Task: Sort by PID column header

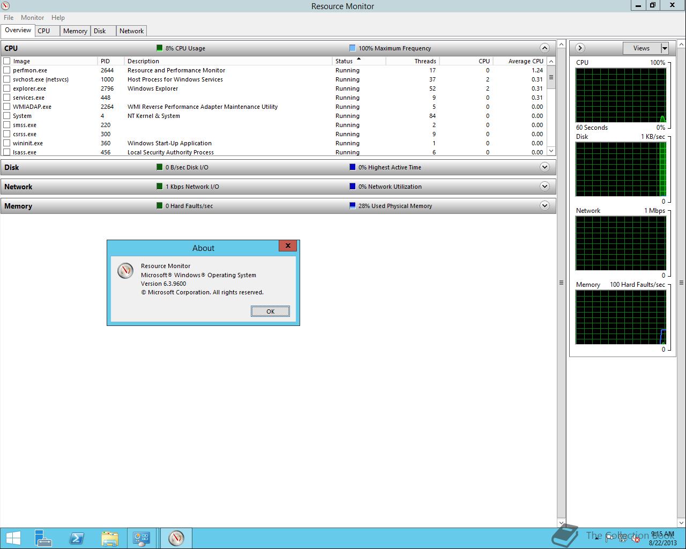Action: point(111,61)
